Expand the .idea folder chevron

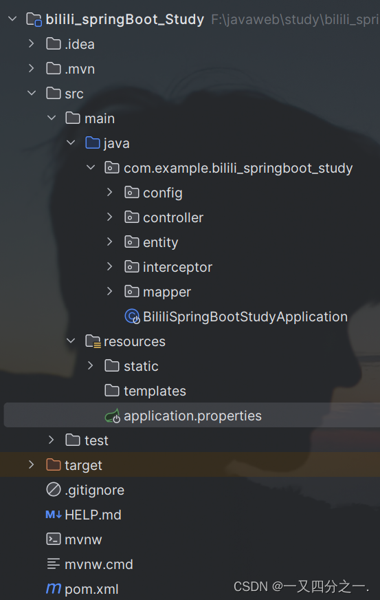[32, 43]
